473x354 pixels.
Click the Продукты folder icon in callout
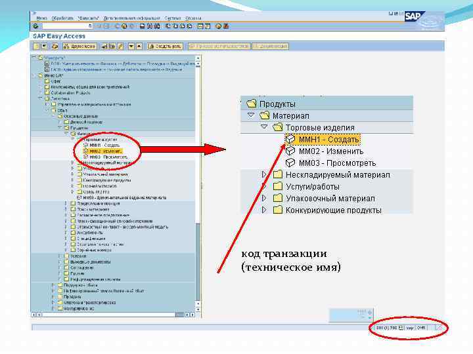pyautogui.click(x=251, y=104)
